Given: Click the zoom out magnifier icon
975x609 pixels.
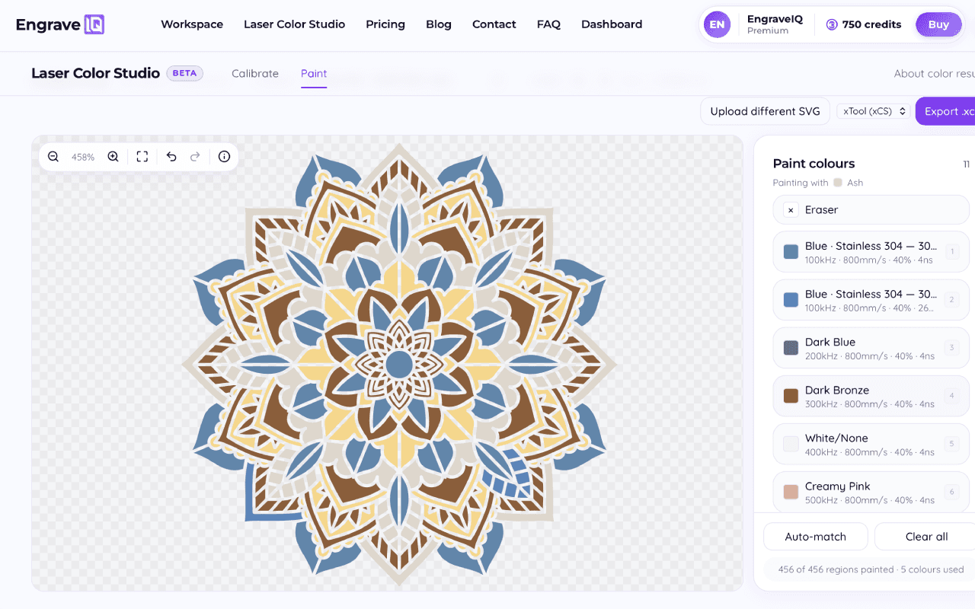Looking at the screenshot, I should (x=53, y=157).
